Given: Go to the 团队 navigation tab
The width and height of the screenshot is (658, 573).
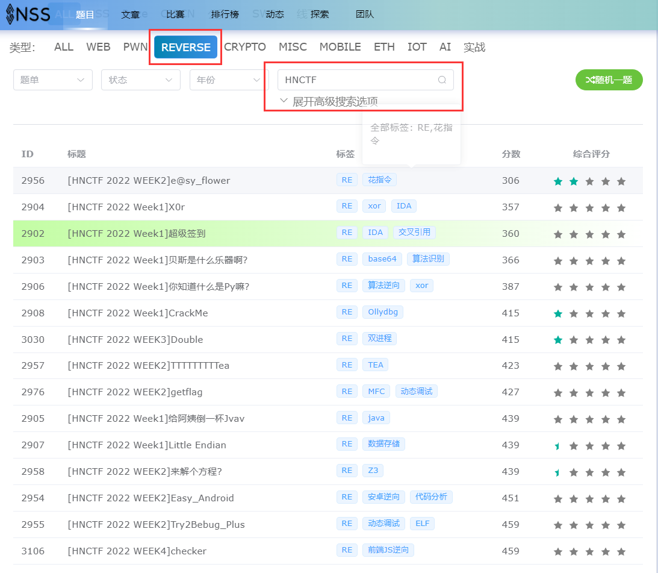Looking at the screenshot, I should pyautogui.click(x=365, y=14).
